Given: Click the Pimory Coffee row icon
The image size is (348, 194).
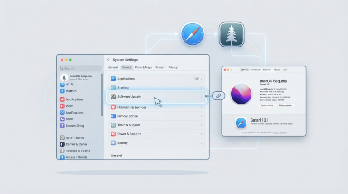Looking at the screenshot, I should [113, 116].
